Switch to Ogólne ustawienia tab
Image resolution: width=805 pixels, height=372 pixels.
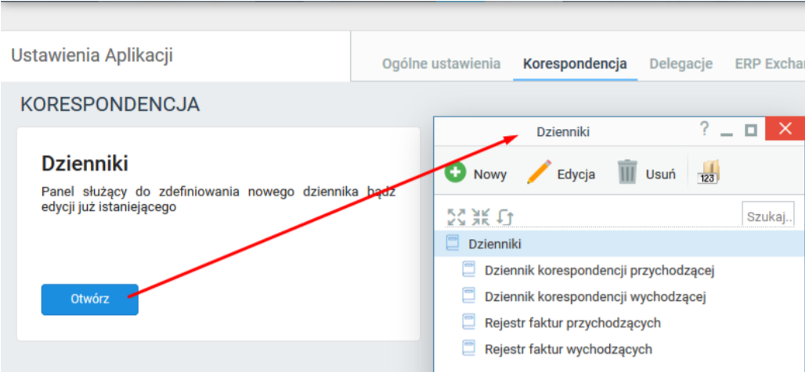[x=441, y=64]
